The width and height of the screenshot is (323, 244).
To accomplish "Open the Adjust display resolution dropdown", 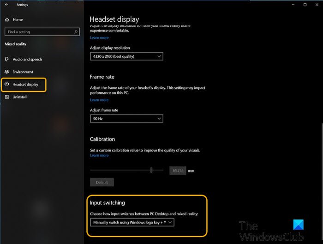I will pyautogui.click(x=126, y=56).
